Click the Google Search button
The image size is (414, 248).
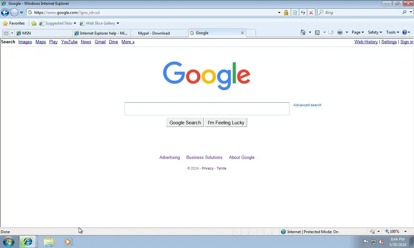coord(185,123)
